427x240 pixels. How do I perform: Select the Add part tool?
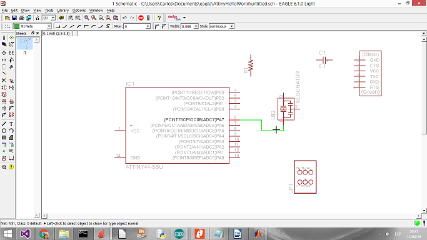[11, 81]
